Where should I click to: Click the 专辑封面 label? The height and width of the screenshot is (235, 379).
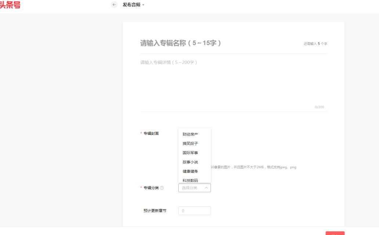[151, 134]
